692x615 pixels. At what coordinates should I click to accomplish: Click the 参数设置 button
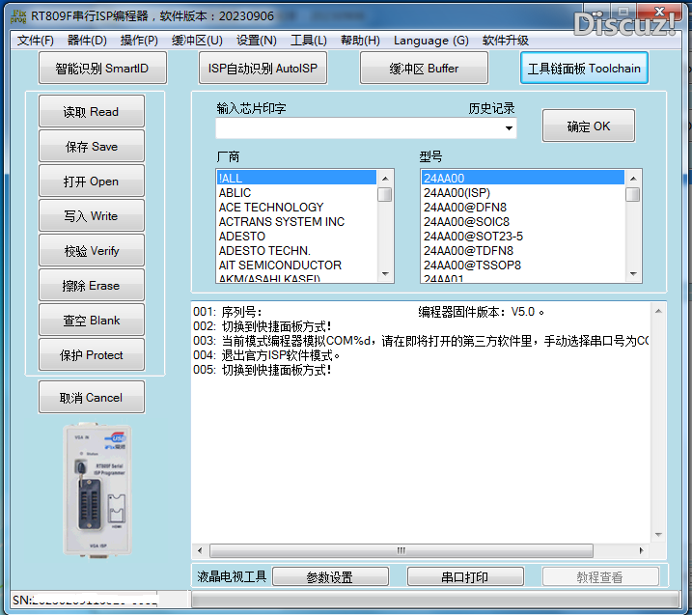[x=330, y=576]
